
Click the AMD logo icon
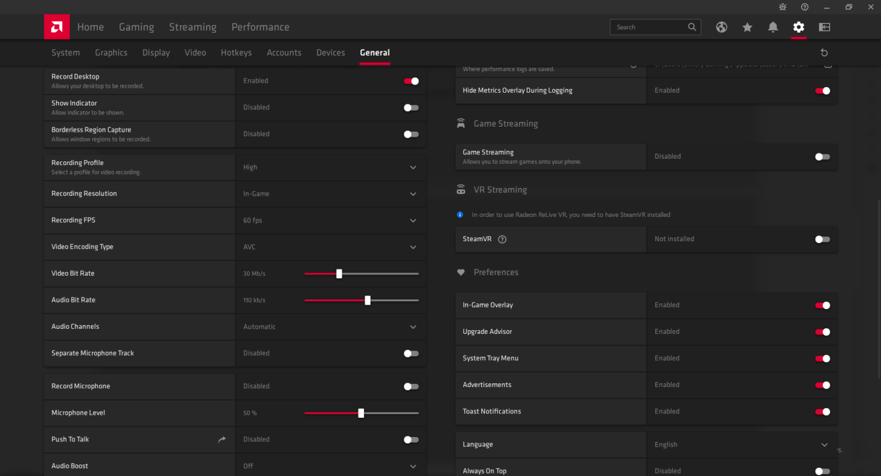57,27
